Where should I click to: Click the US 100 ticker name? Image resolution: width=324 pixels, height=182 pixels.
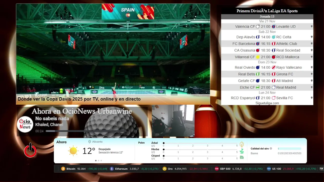coord(276,169)
